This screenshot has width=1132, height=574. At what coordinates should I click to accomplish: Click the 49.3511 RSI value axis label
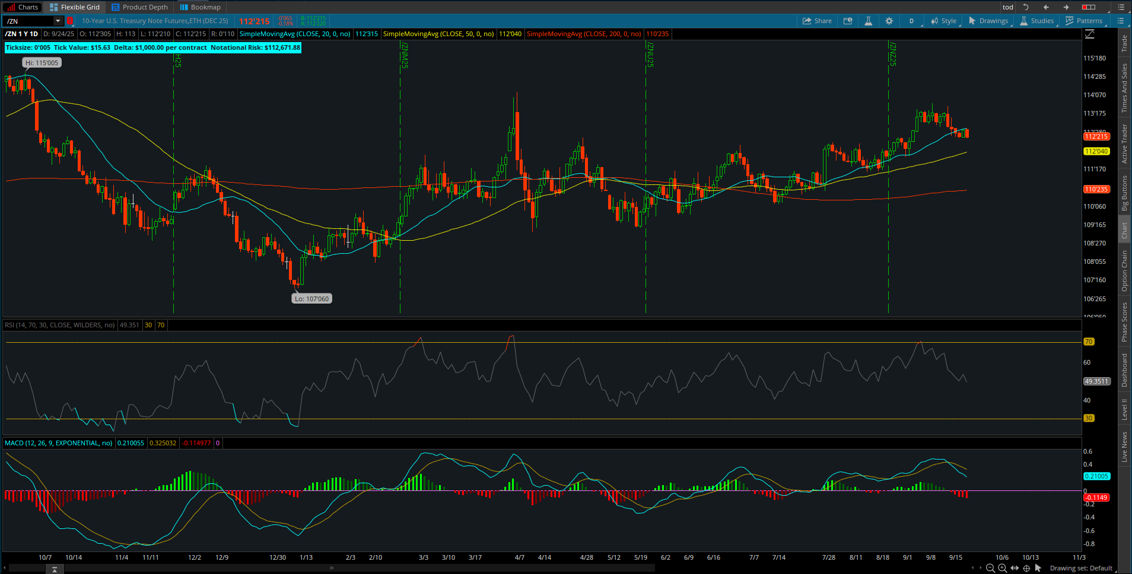coord(1096,381)
